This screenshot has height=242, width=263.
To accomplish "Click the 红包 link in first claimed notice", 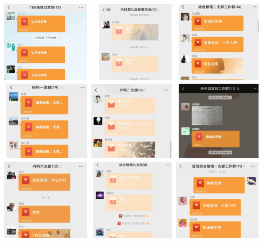I will [x=145, y=216].
